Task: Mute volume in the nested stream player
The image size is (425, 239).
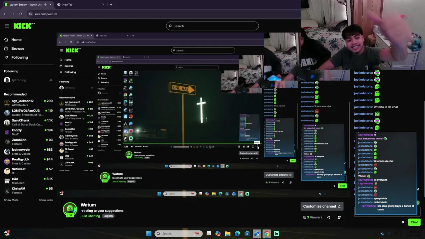Action: 132,146
